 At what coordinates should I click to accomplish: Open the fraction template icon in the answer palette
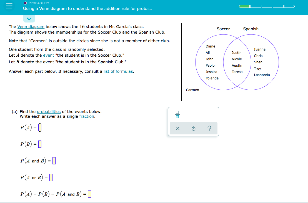click(x=177, y=114)
